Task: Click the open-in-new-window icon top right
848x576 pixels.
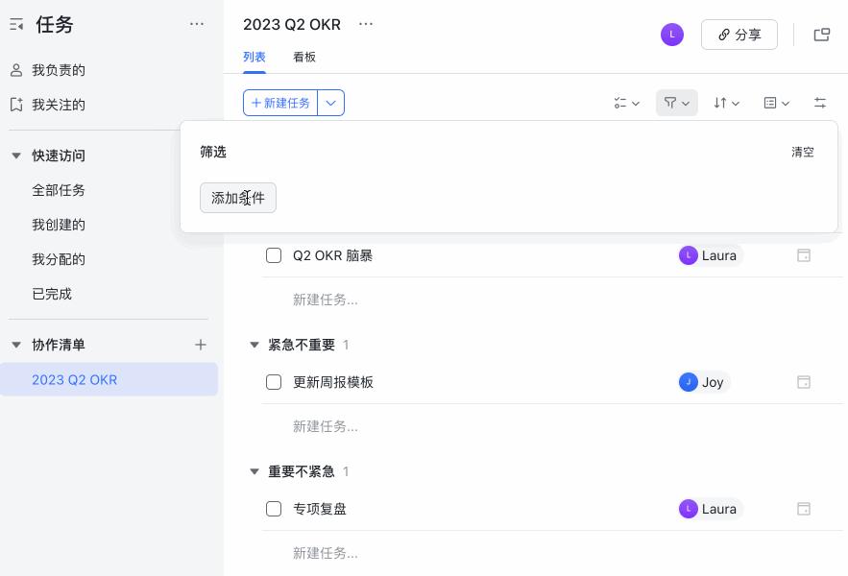Action: (x=822, y=35)
